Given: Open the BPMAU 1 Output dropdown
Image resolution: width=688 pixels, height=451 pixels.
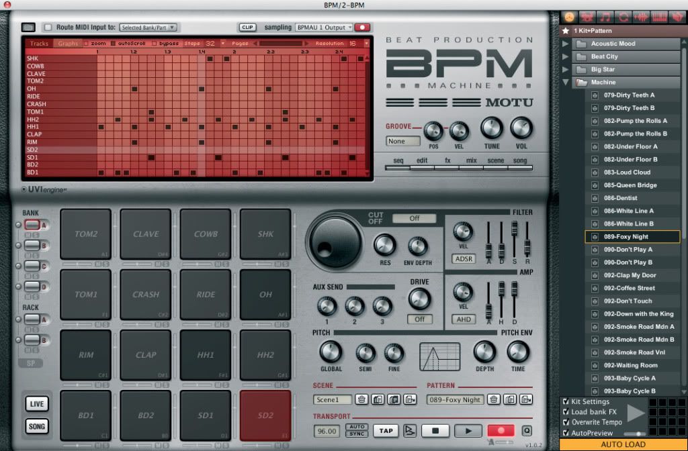Looking at the screenshot, I should [x=324, y=27].
